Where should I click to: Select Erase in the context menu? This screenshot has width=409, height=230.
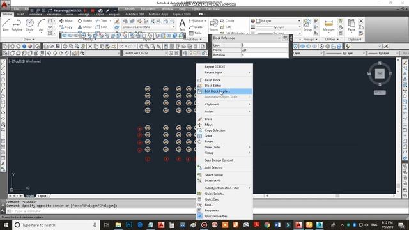click(224, 119)
